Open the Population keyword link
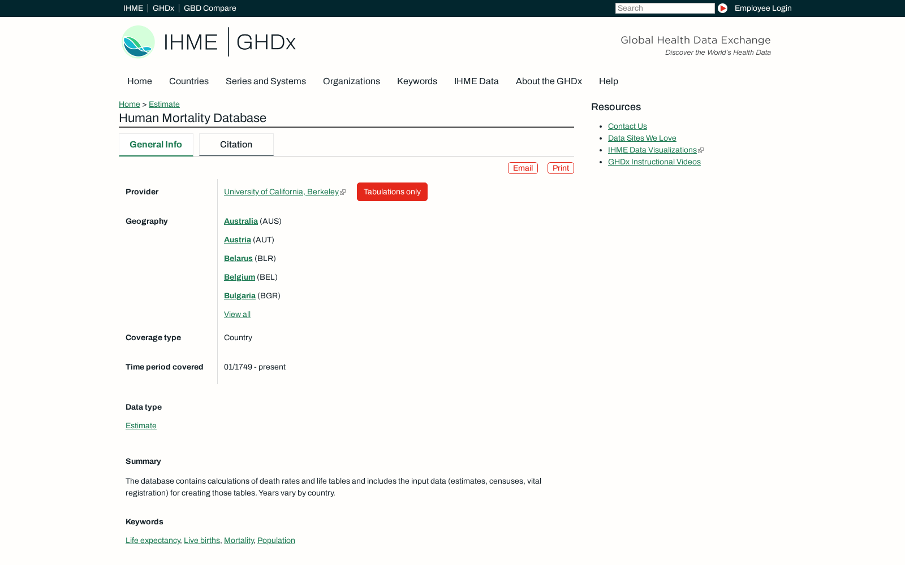Image resolution: width=905 pixels, height=565 pixels. [276, 541]
